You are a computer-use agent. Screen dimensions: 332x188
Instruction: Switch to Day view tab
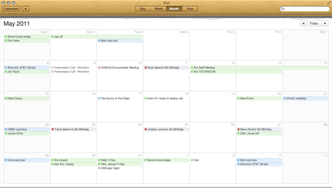(143, 9)
